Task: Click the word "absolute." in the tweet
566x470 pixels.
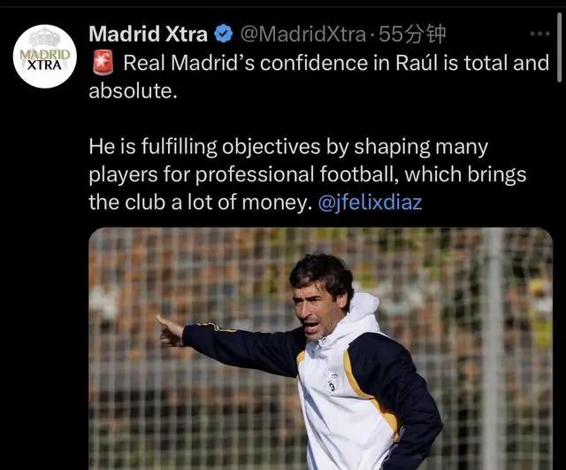Action: click(134, 90)
